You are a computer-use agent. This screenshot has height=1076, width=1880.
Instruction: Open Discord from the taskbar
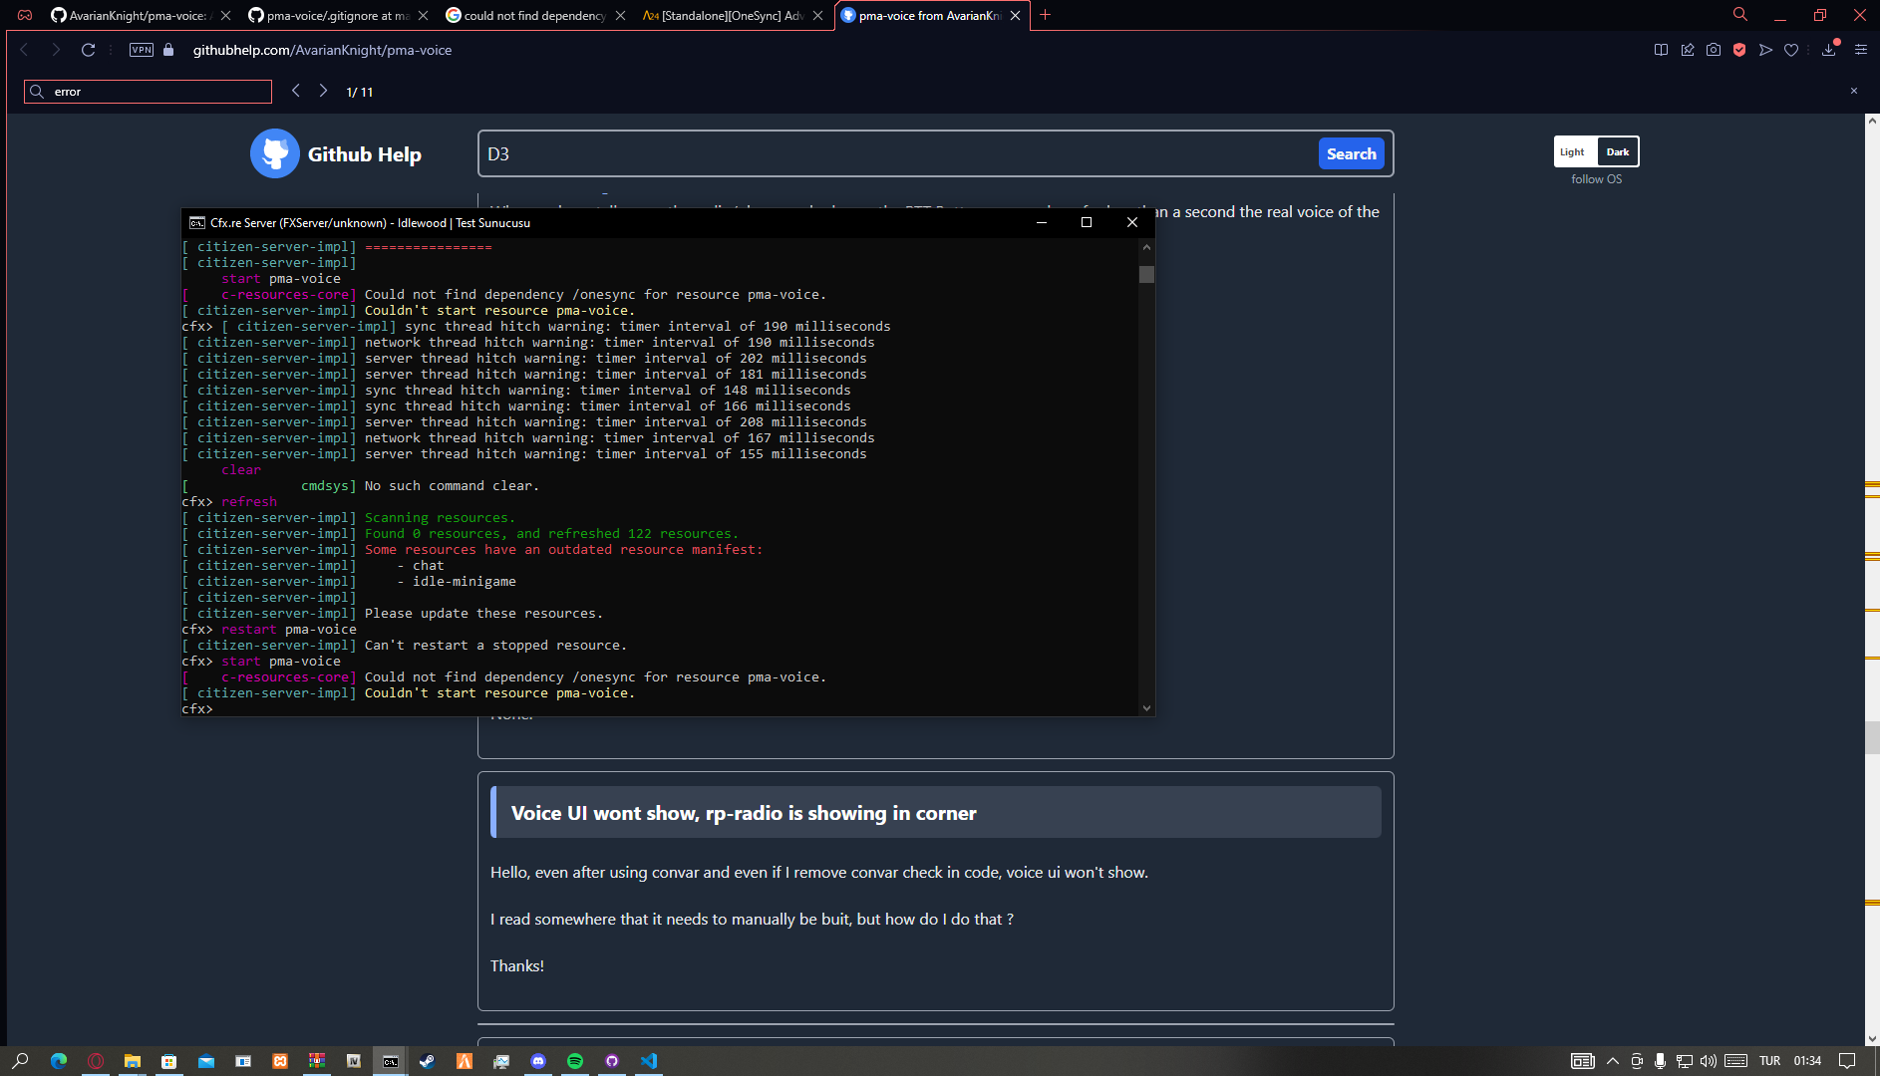538,1062
